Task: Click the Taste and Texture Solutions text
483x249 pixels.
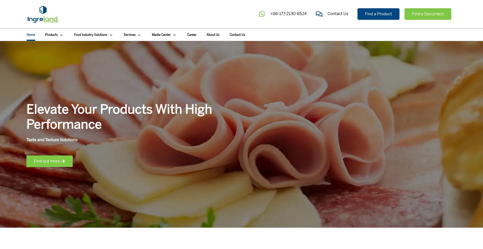Action: [52, 140]
